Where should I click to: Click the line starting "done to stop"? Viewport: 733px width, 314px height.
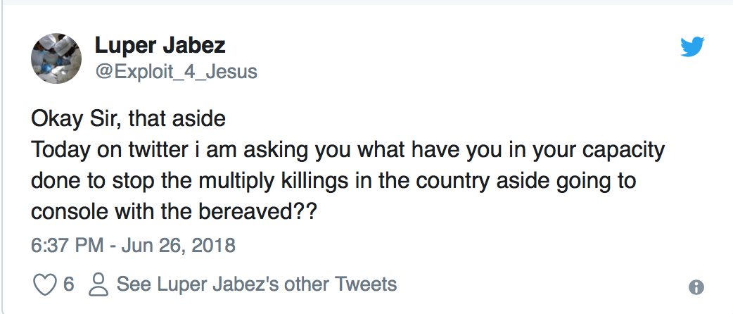(333, 181)
